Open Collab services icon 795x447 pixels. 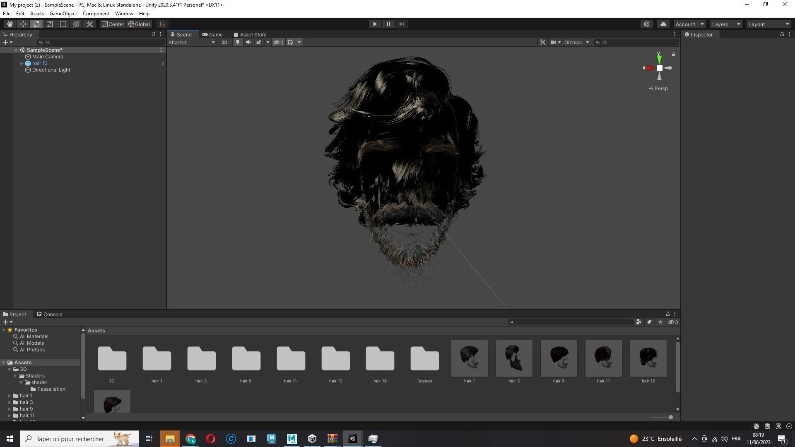(x=647, y=24)
